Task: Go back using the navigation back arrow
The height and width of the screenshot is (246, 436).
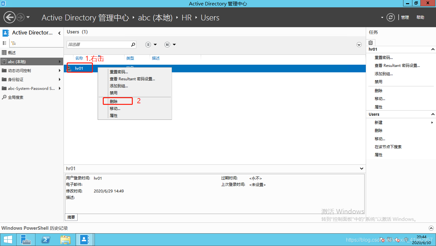Action: pos(10,17)
